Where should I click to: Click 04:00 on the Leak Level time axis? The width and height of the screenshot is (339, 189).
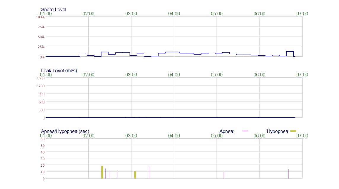coord(174,75)
